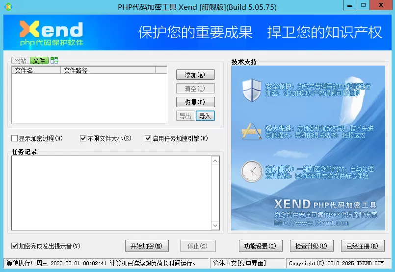This screenshot has width=395, height=272.
Task: Switch to the 网站 tab
Action: (x=21, y=61)
